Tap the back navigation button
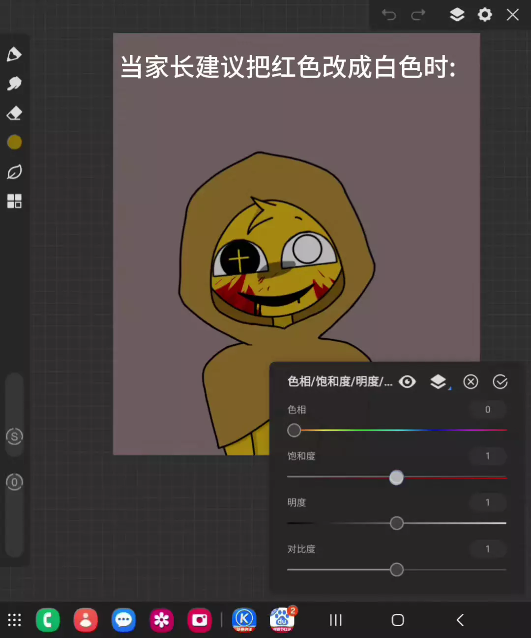 click(460, 620)
